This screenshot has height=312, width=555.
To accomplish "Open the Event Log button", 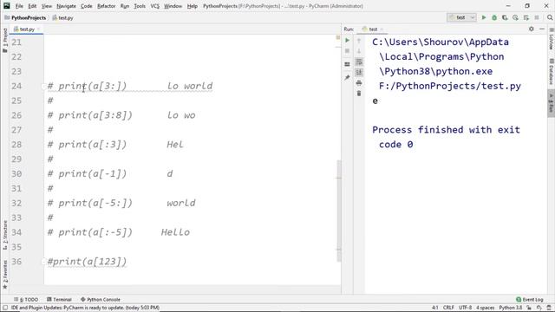I will pyautogui.click(x=530, y=299).
